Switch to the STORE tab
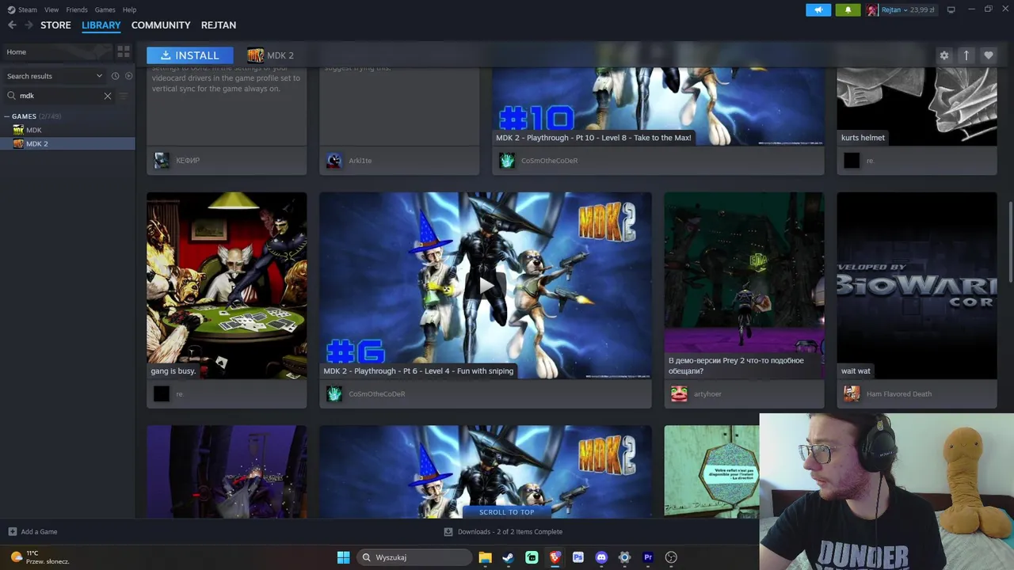 [x=55, y=25]
